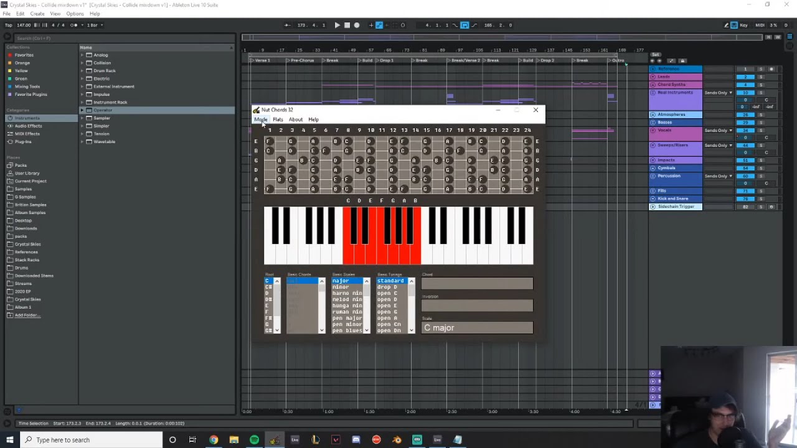Fold the Real Instruments track

(x=653, y=92)
